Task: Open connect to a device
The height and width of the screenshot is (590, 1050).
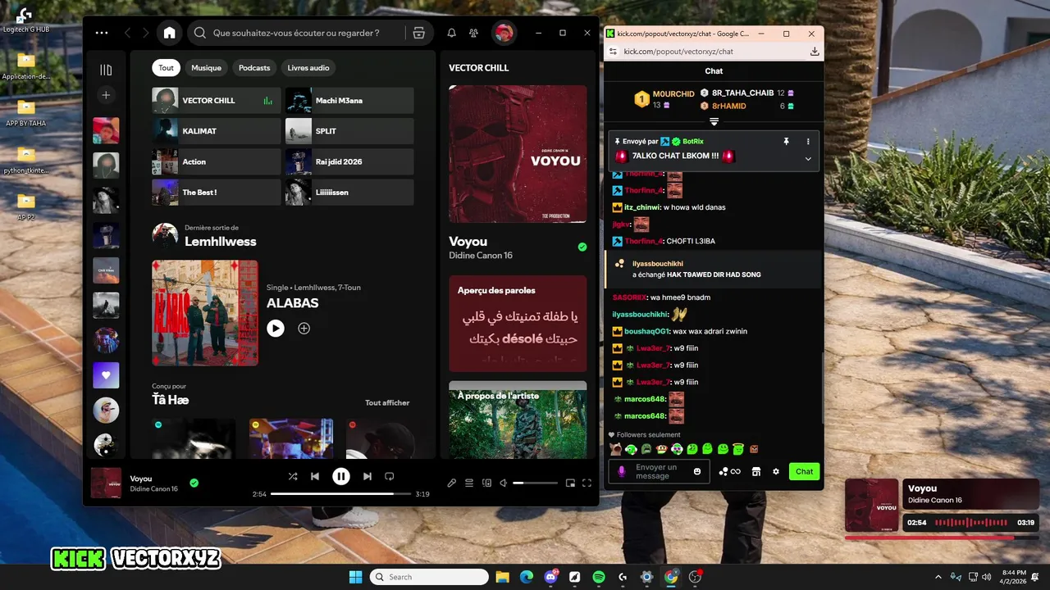Action: click(486, 483)
